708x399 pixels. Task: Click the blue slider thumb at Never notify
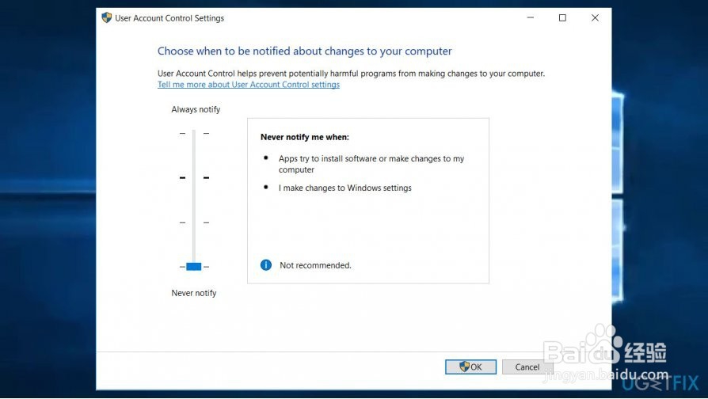(194, 267)
